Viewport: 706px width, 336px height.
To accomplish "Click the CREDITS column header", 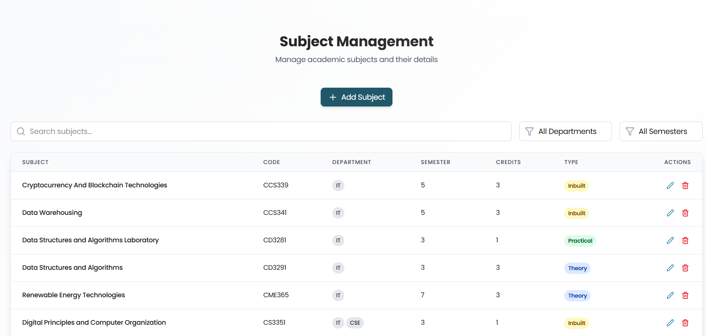I will (508, 162).
